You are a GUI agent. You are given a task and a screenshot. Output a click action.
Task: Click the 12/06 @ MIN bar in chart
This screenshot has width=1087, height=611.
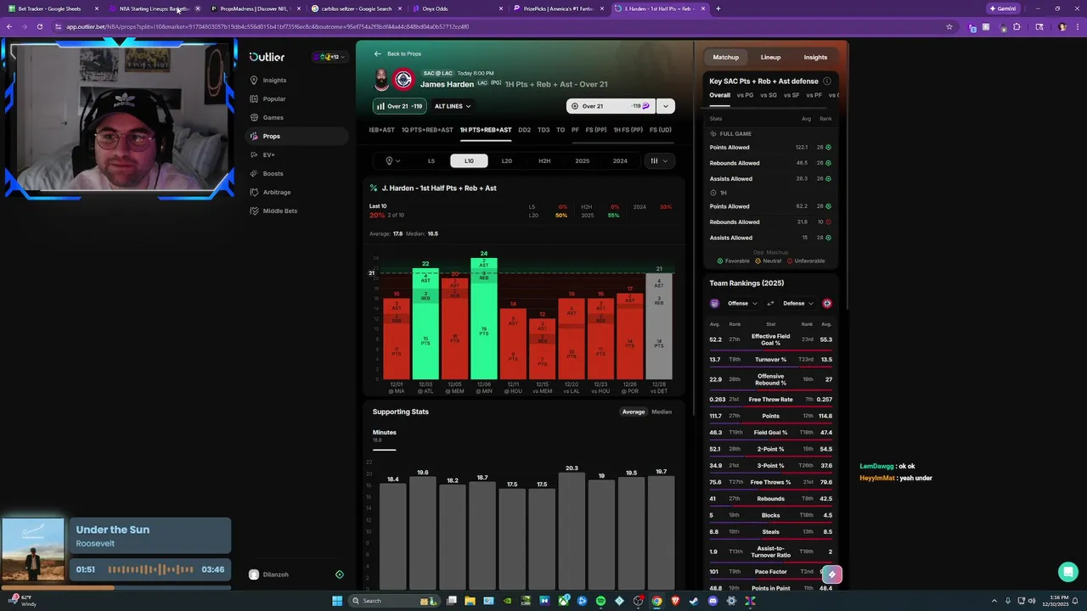click(x=483, y=318)
